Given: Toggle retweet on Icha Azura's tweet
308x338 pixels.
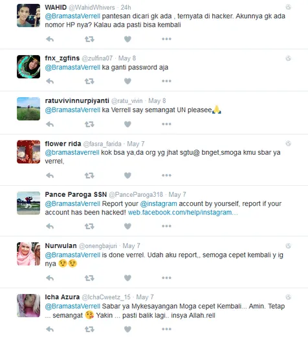Looking at the screenshot, I should 89,329.
